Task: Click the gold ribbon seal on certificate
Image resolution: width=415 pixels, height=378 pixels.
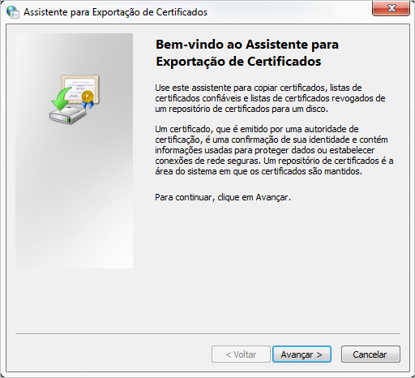Action: click(88, 99)
